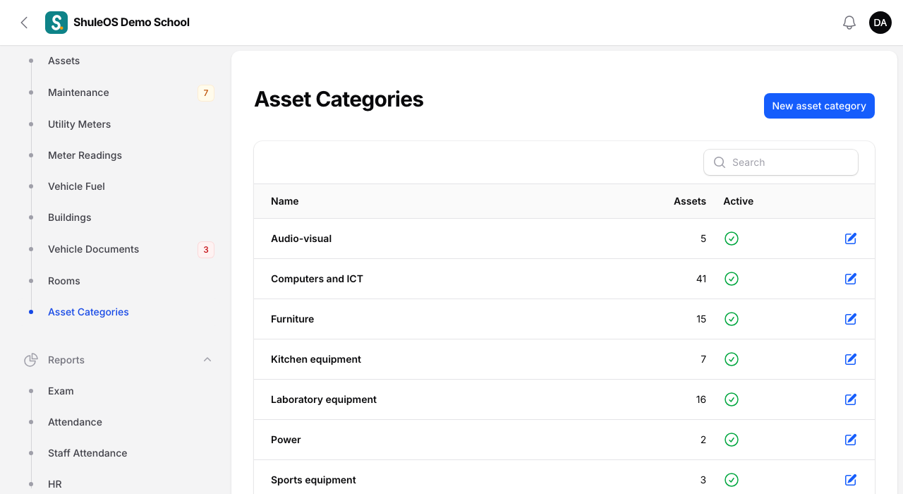
Task: Click the Computers and ICT row name
Action: coord(317,279)
